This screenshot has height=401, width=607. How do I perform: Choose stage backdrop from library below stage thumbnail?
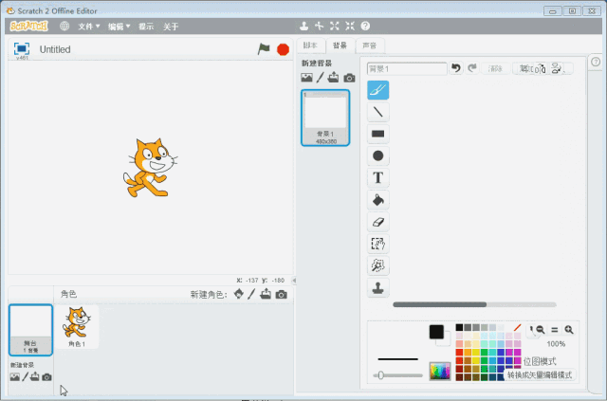point(15,376)
